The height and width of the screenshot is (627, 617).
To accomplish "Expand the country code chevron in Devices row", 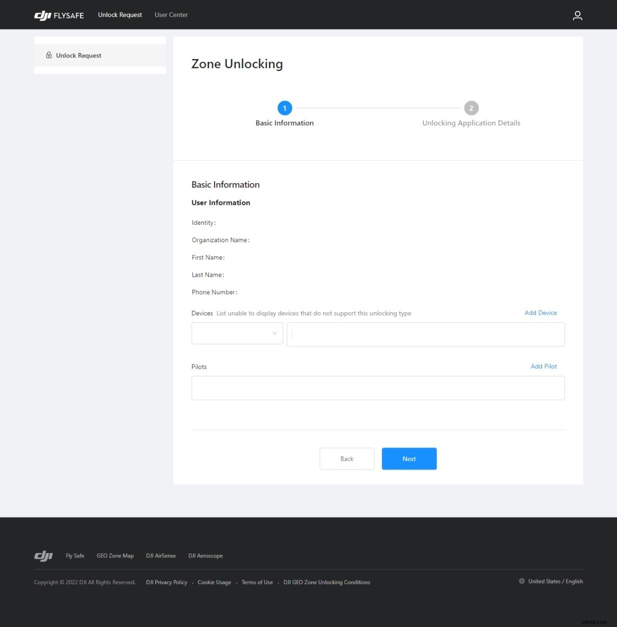I will tap(274, 333).
